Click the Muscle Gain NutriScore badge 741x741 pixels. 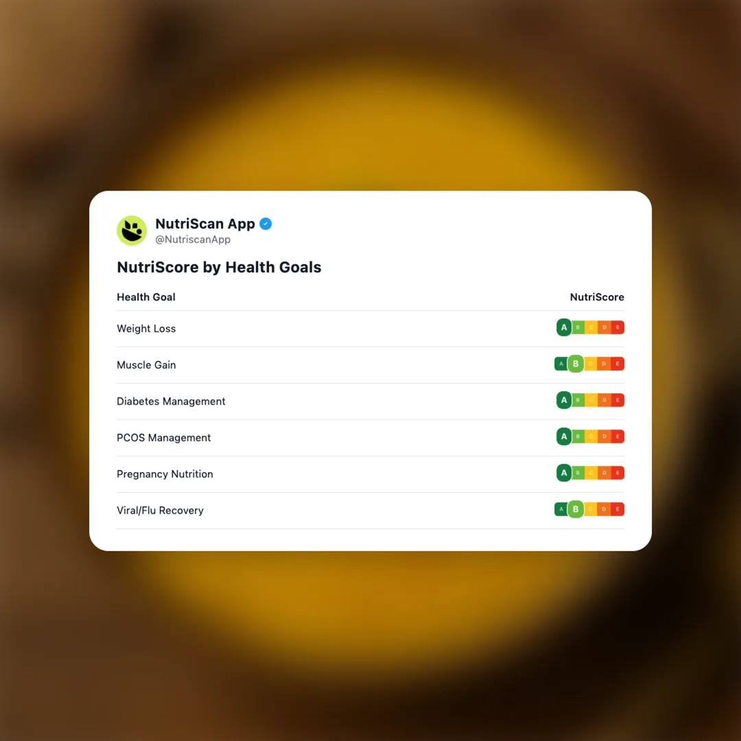pyautogui.click(x=589, y=364)
